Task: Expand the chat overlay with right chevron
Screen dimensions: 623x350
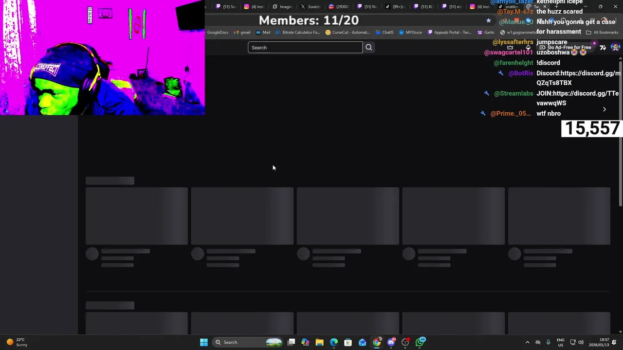Action: (604, 109)
